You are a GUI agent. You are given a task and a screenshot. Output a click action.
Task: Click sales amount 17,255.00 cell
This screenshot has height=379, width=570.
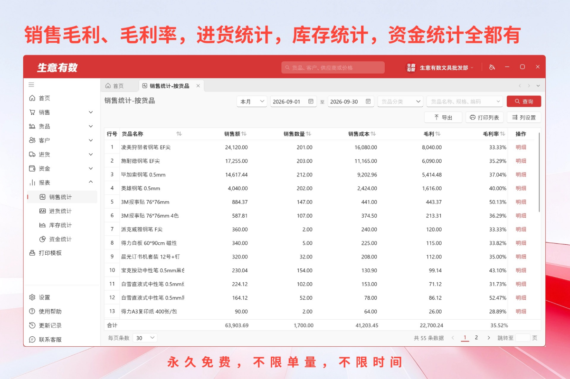[236, 161]
